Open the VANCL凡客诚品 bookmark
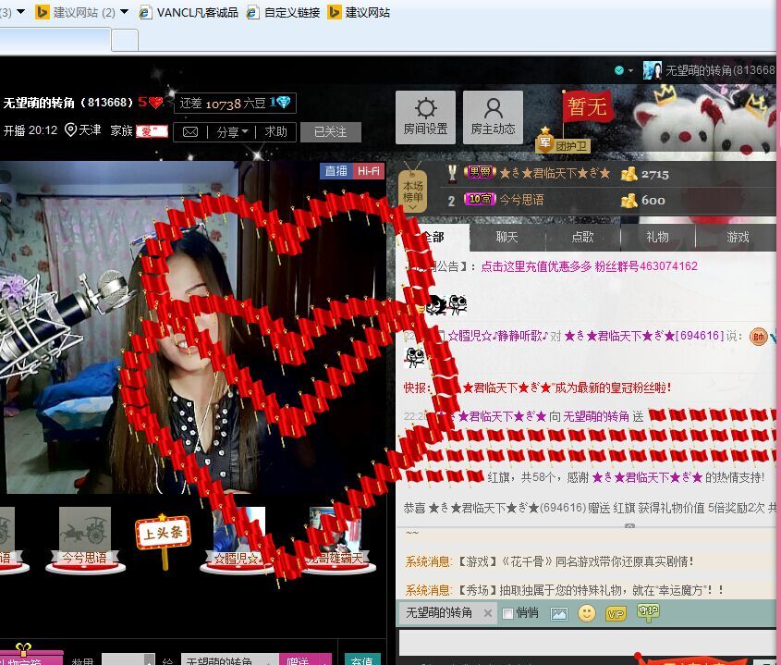781x665 pixels. (189, 12)
